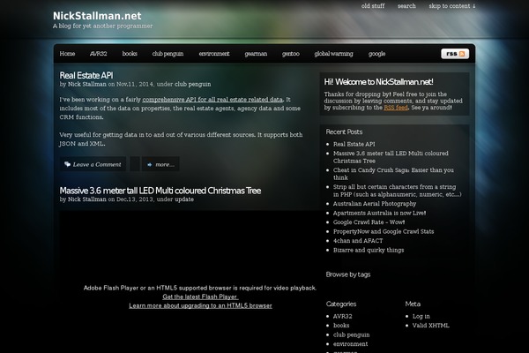Open the AVR32 menu item

click(x=99, y=54)
